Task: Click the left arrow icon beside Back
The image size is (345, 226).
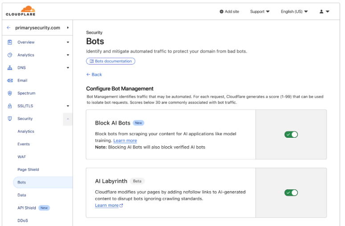Action: pyautogui.click(x=88, y=74)
